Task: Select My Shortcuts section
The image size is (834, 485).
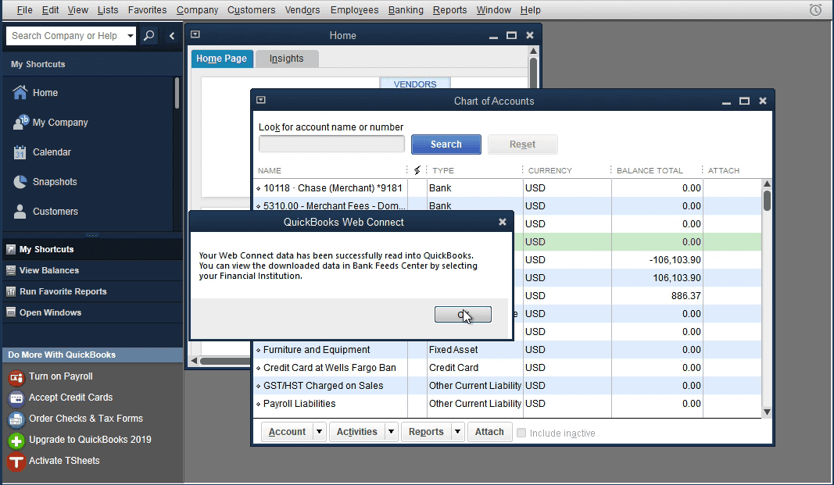Action: [92, 249]
